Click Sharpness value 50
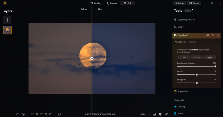The width and height of the screenshot is (223, 117). tap(215, 80)
